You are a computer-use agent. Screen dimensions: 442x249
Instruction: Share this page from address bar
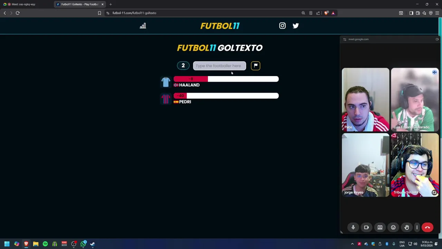[x=318, y=13]
